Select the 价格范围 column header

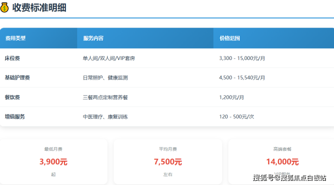coord(230,38)
